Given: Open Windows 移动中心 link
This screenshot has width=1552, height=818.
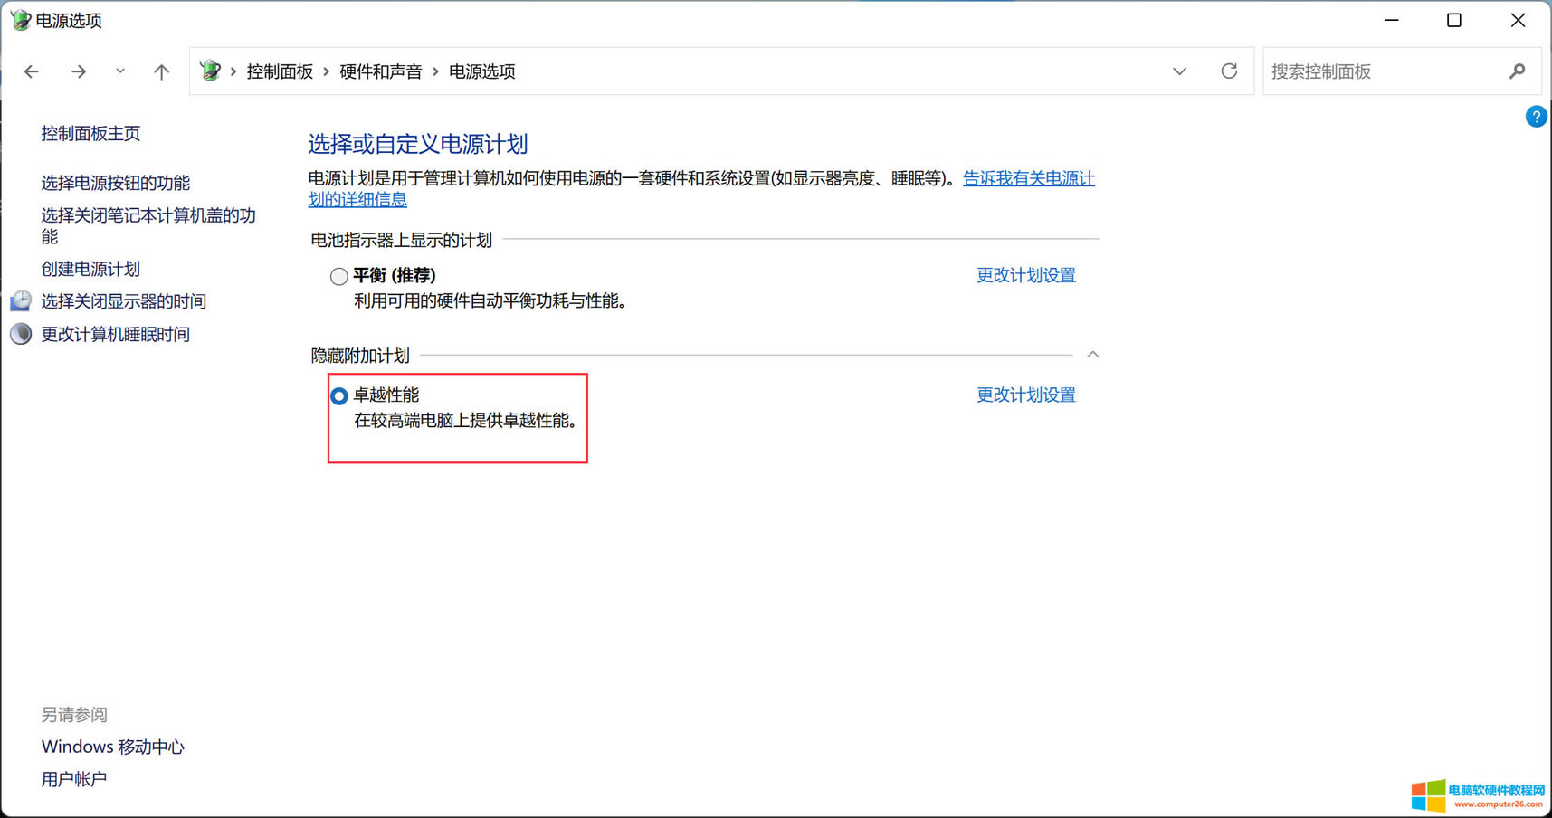Looking at the screenshot, I should click(113, 747).
